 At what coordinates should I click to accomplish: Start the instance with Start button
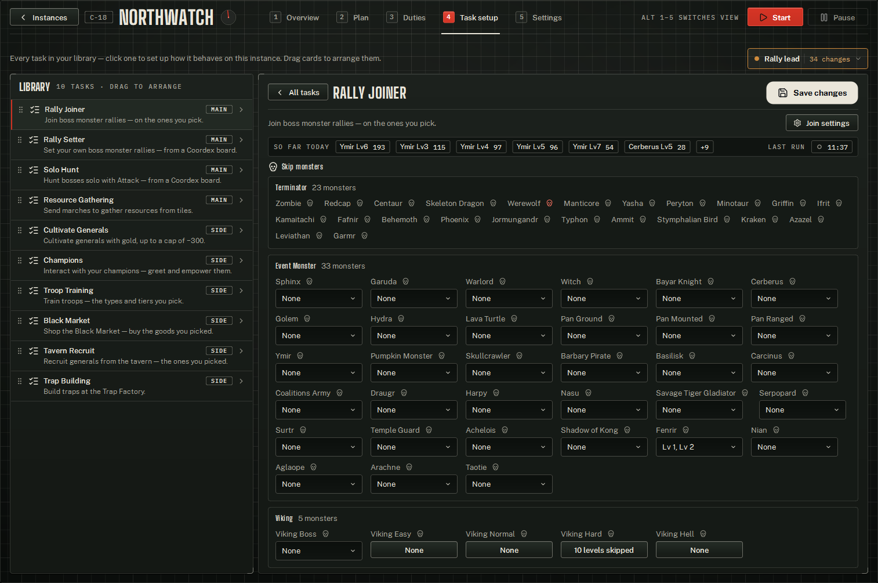[775, 17]
